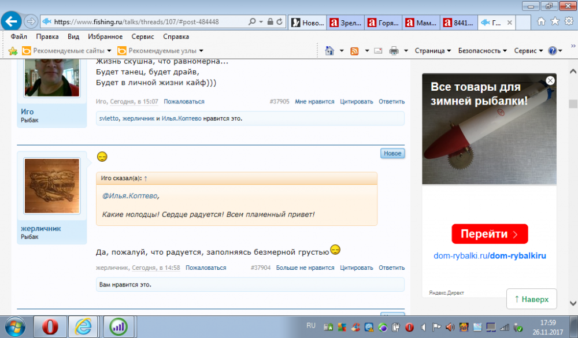Click Цитировать on жерличник's post
Screen dimensions: 578x338
click(x=356, y=268)
